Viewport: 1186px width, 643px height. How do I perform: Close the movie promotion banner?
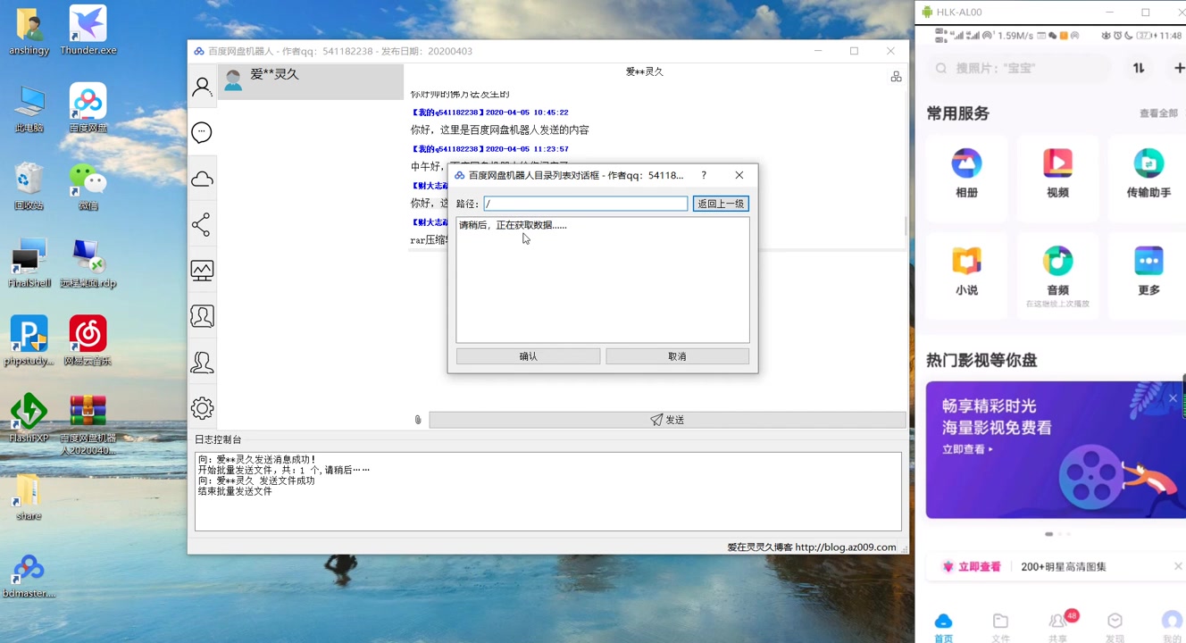pyautogui.click(x=1173, y=398)
